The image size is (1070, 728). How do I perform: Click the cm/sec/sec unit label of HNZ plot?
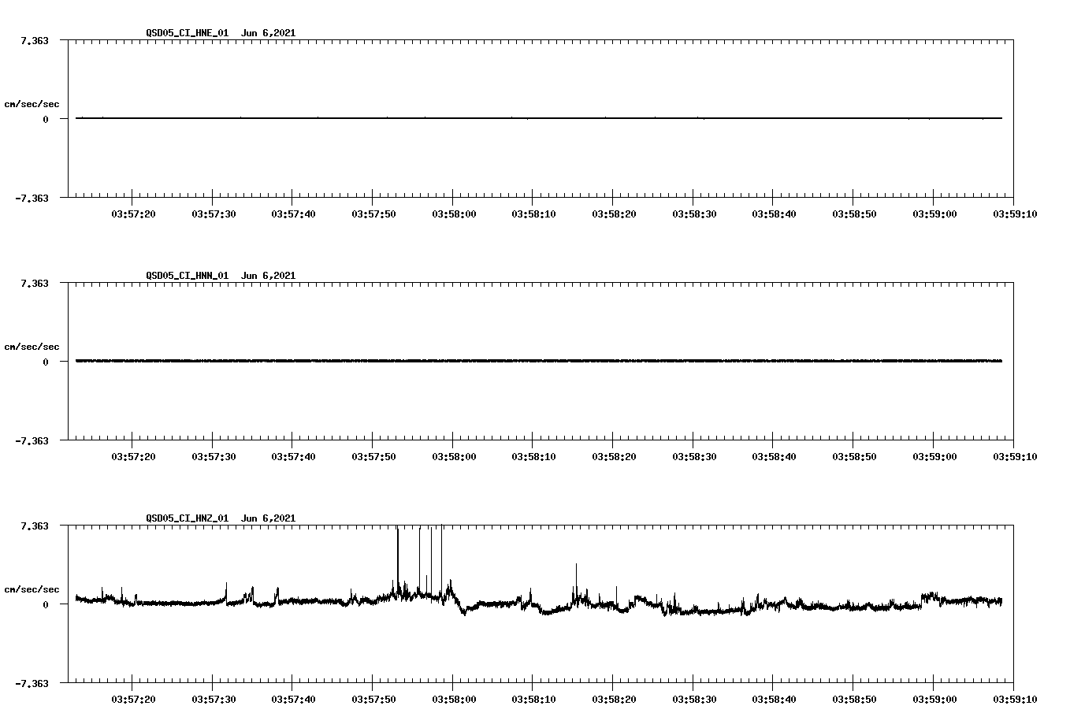click(32, 589)
